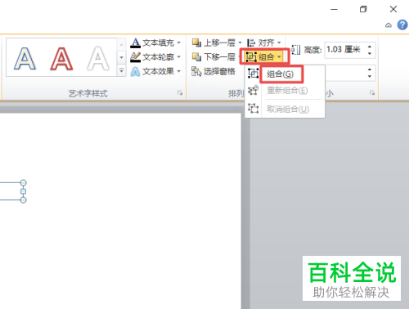Apply the red outlined WordArt style

[x=61, y=58]
